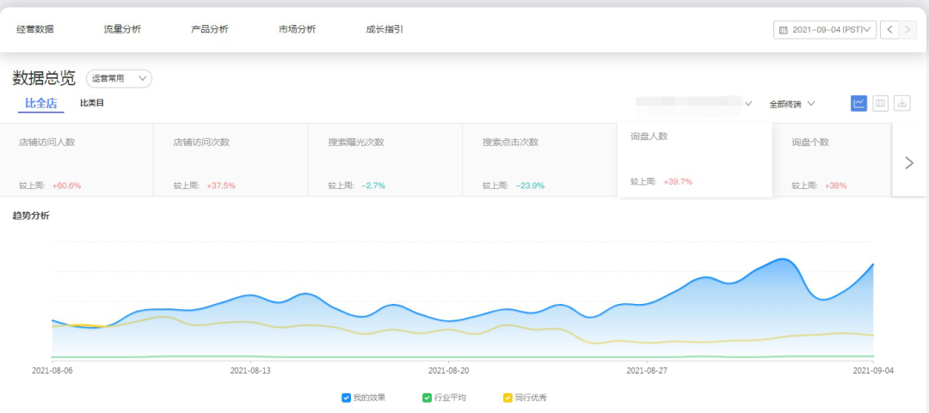Image resolution: width=929 pixels, height=413 pixels.
Task: Click the +60.6% change value
Action: pyautogui.click(x=66, y=185)
